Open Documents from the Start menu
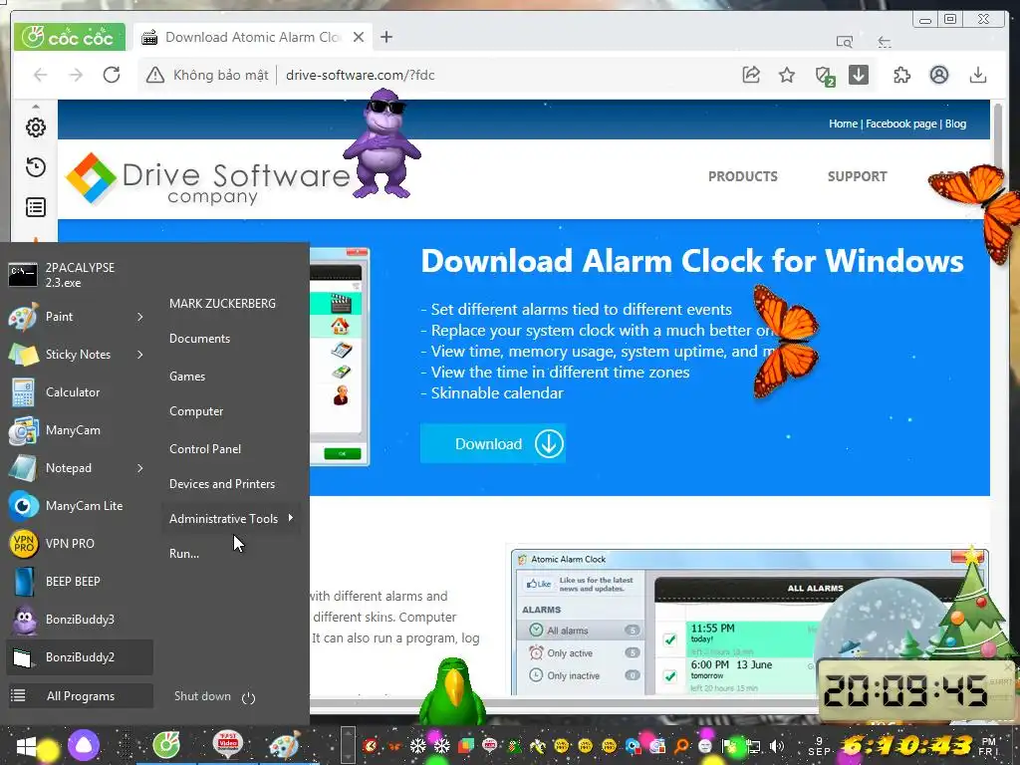 coord(199,339)
